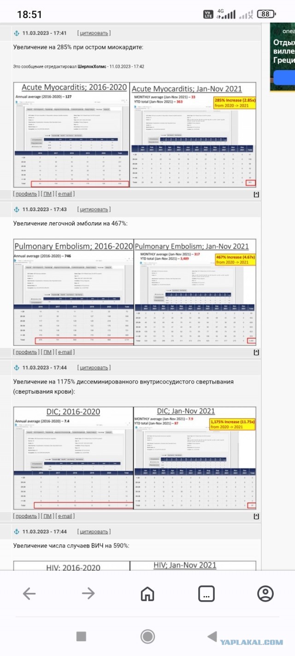
Task: Open the browser tabs switcher icon
Action: [206, 594]
